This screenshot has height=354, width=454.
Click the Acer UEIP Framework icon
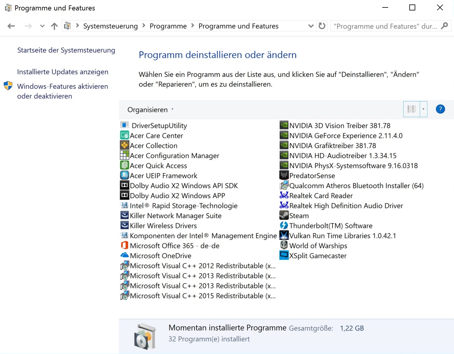(125, 175)
